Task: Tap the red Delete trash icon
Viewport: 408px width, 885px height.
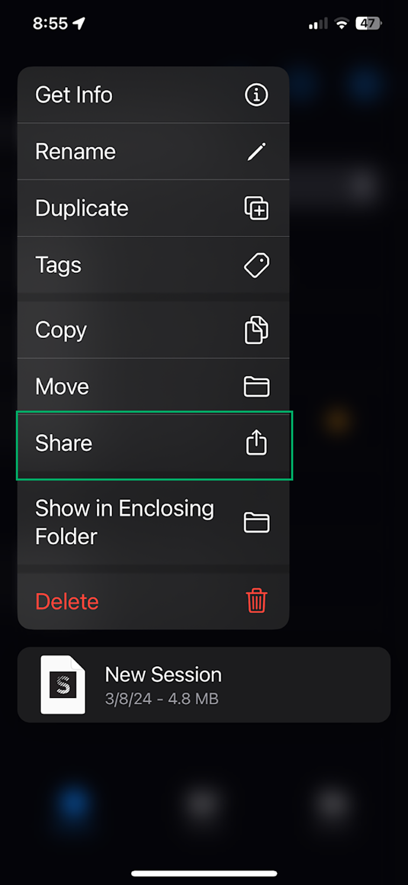Action: (256, 600)
